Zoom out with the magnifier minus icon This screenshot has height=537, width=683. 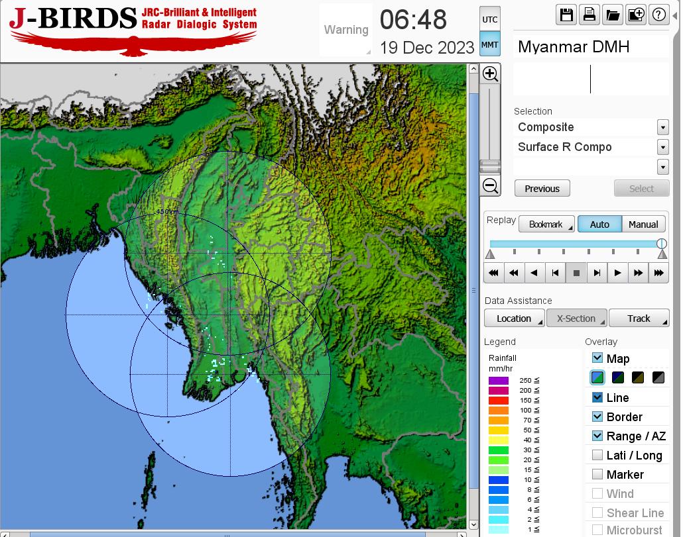coord(491,186)
